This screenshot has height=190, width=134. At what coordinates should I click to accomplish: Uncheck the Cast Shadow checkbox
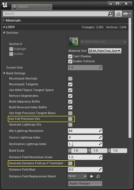click(x=70, y=56)
